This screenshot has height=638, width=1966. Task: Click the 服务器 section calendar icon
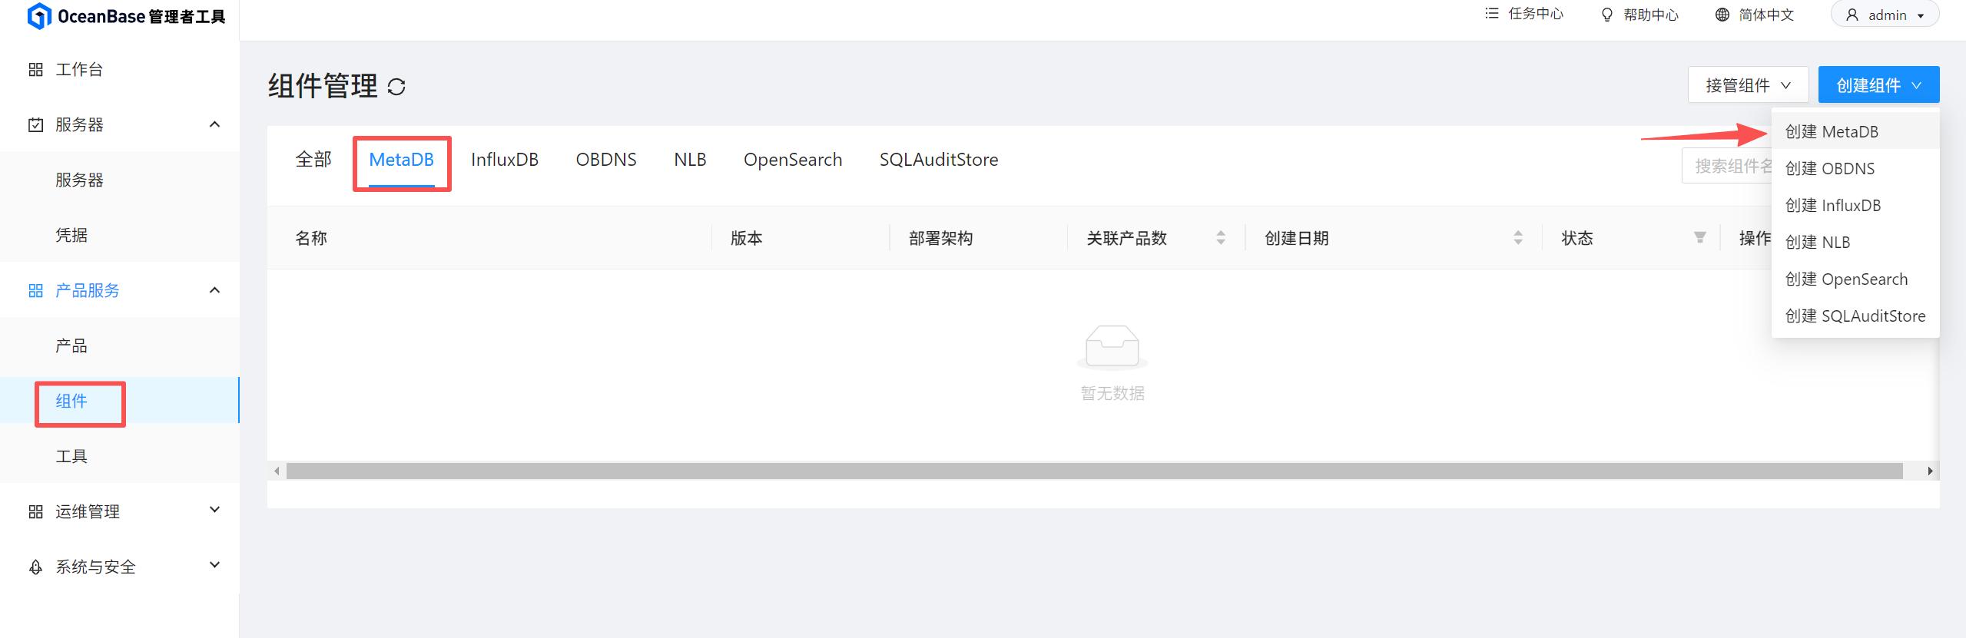pos(35,125)
